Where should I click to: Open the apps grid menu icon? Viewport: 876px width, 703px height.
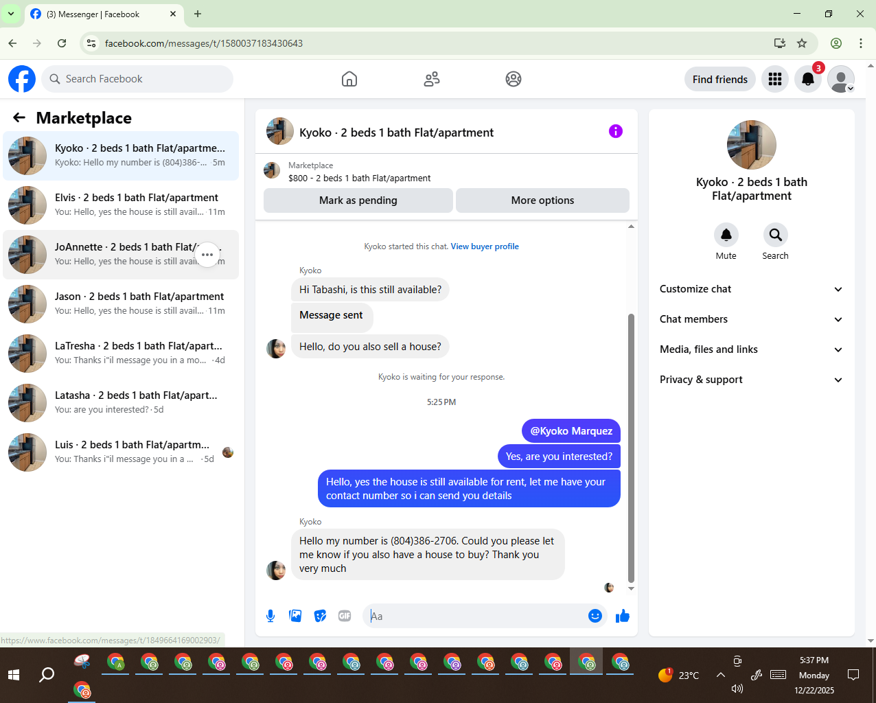coord(775,79)
